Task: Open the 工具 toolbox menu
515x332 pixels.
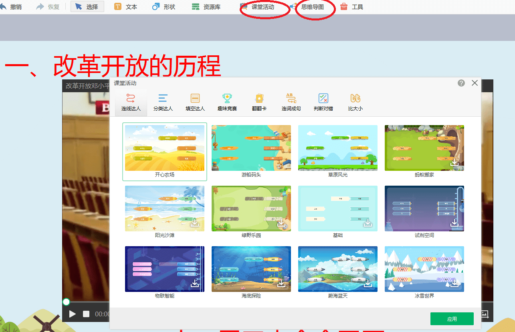Action: tap(351, 7)
